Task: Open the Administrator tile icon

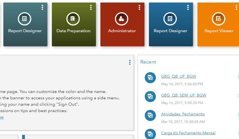Action: point(122,19)
